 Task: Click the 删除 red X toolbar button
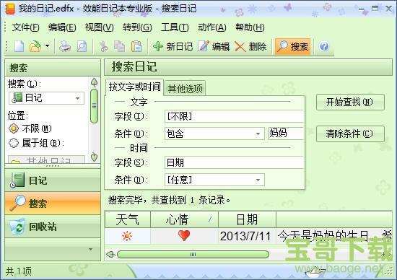point(250,47)
